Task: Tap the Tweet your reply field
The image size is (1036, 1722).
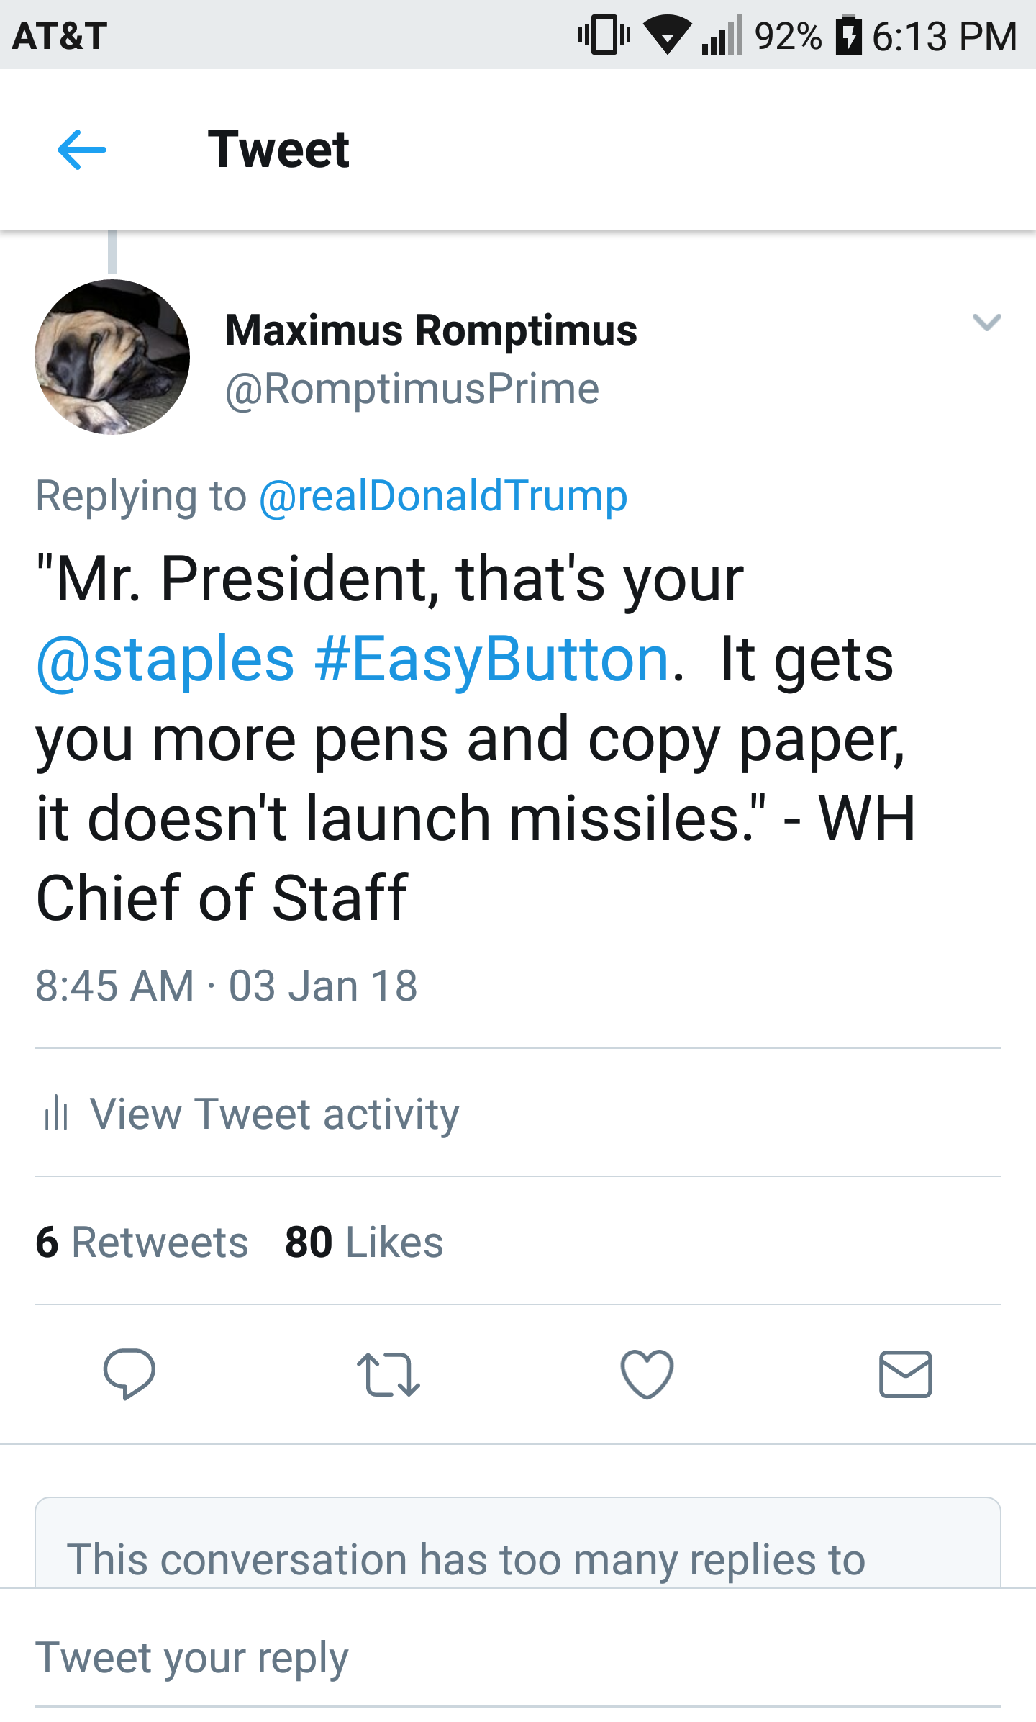Action: [x=518, y=1658]
